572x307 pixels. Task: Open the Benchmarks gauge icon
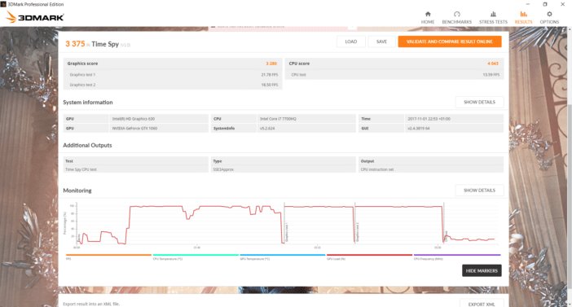click(457, 14)
